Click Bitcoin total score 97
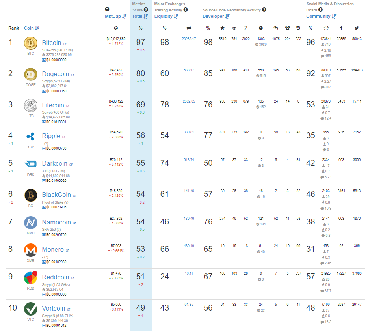The image size is (370, 333). point(140,42)
